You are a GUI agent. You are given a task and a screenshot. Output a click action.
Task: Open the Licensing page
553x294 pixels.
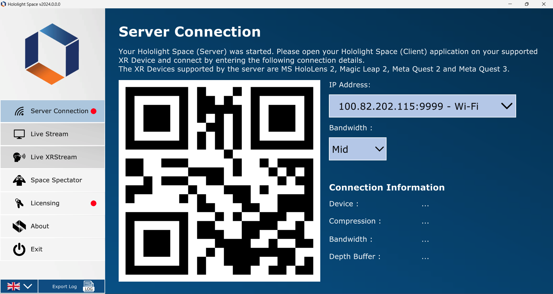pyautogui.click(x=52, y=203)
